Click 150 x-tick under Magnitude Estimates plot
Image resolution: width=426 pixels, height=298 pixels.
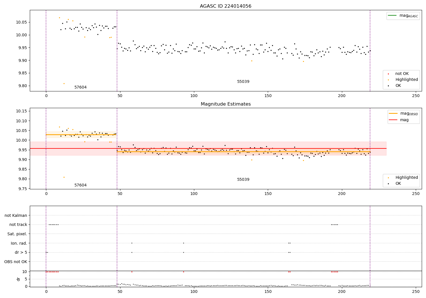[x=268, y=194]
